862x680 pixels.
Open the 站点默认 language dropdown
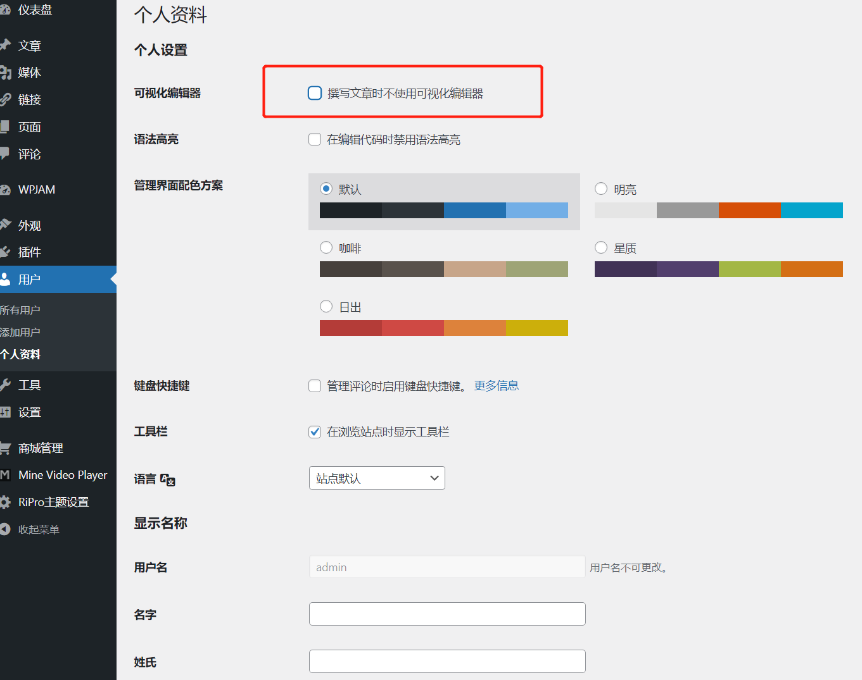[377, 478]
